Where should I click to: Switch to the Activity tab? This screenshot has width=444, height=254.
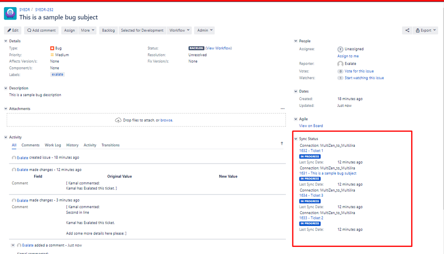click(x=90, y=145)
